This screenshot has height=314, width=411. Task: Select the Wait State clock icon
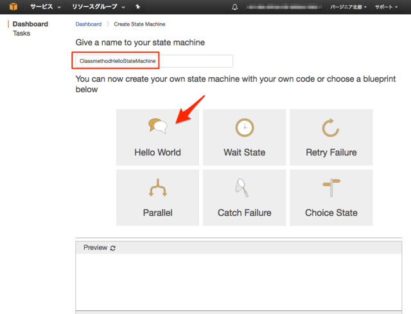(245, 128)
